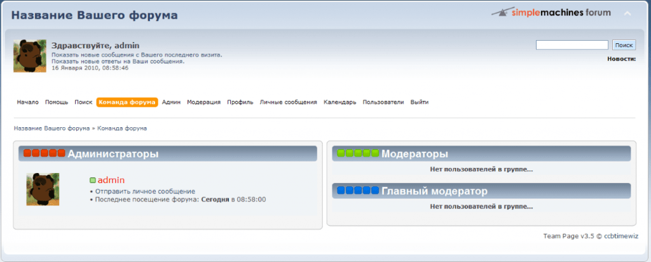Open the Помощь menu item
Image resolution: width=651 pixels, height=262 pixels.
click(57, 102)
